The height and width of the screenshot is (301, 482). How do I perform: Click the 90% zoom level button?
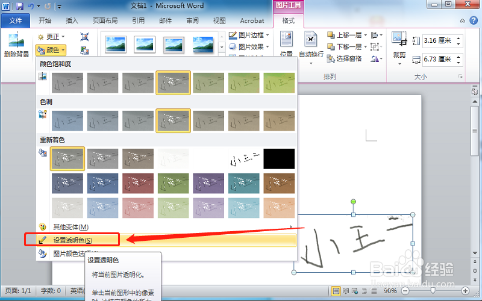(x=390, y=291)
